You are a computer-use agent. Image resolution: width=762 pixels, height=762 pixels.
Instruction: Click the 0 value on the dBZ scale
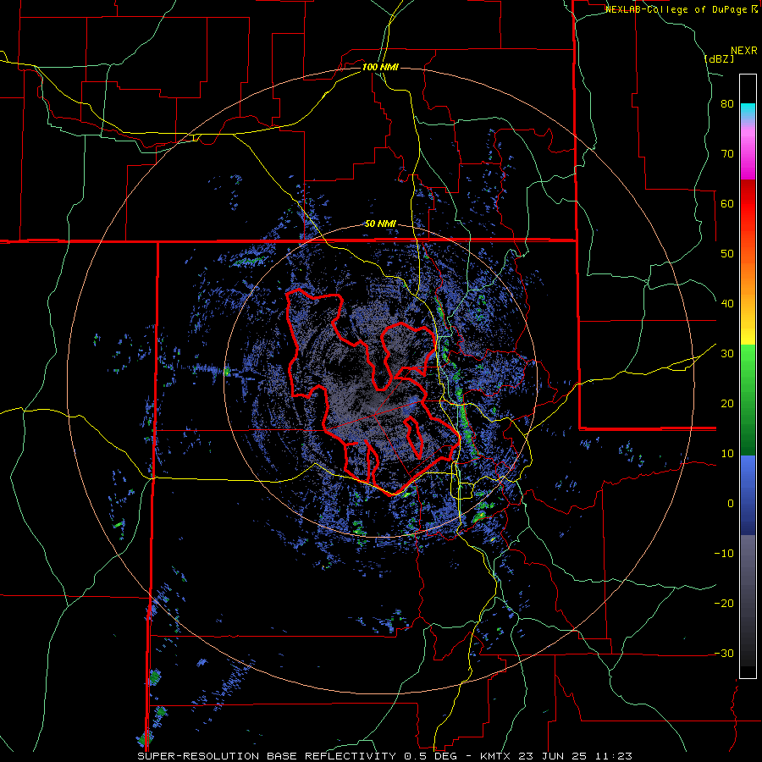[731, 504]
